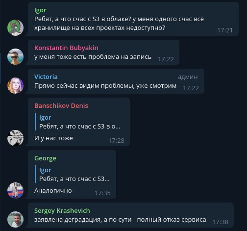Viewport: 247px width, 231px height.
Task: Jump to quoted Igor message in George's reply
Action: coord(73,174)
